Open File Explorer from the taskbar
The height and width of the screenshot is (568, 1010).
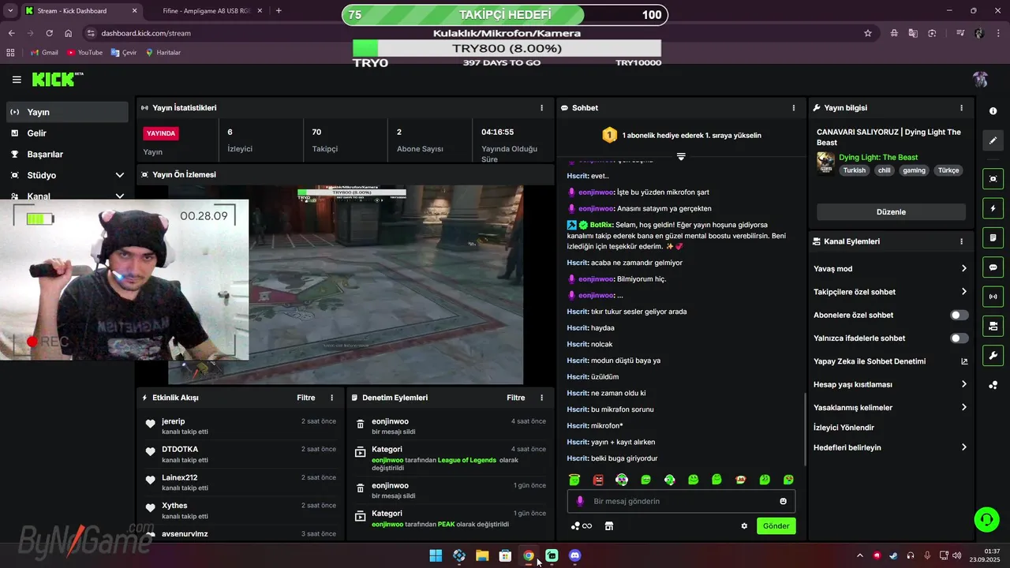click(x=482, y=555)
